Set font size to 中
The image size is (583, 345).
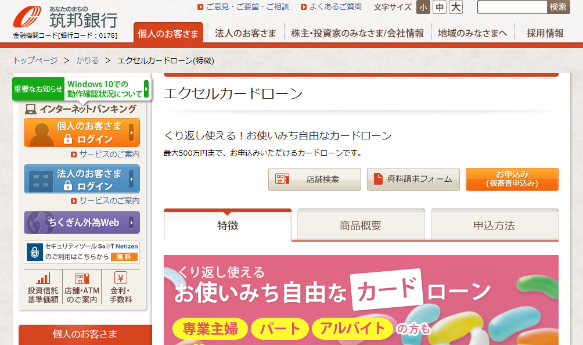[x=440, y=7]
